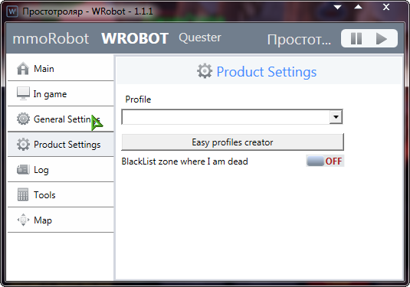Click the WROBOT header title

[135, 39]
